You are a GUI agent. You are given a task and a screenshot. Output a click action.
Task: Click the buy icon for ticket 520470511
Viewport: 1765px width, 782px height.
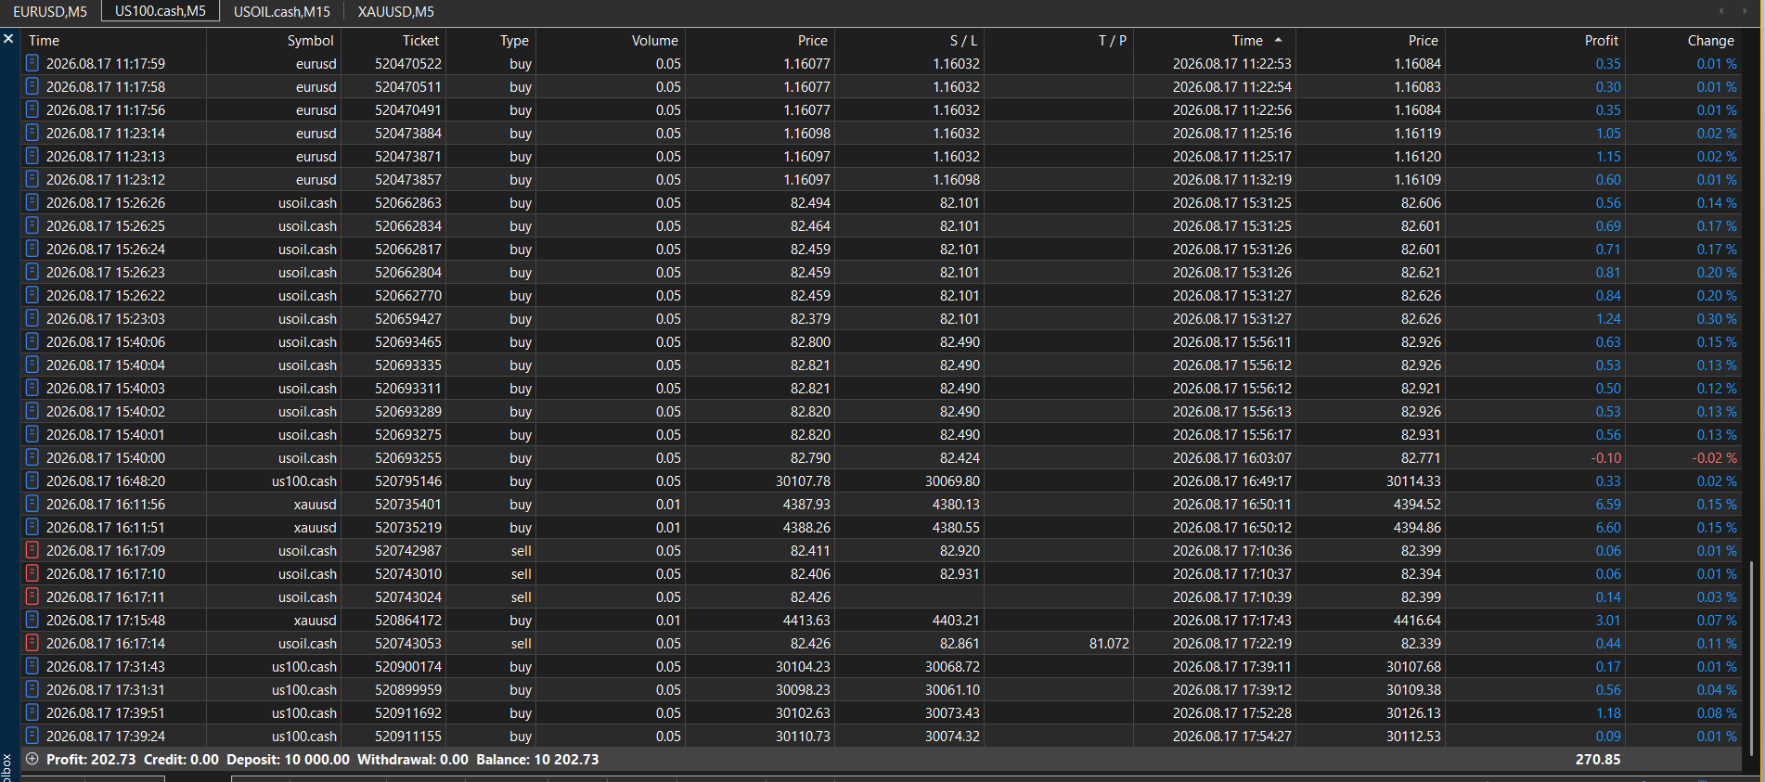point(32,86)
